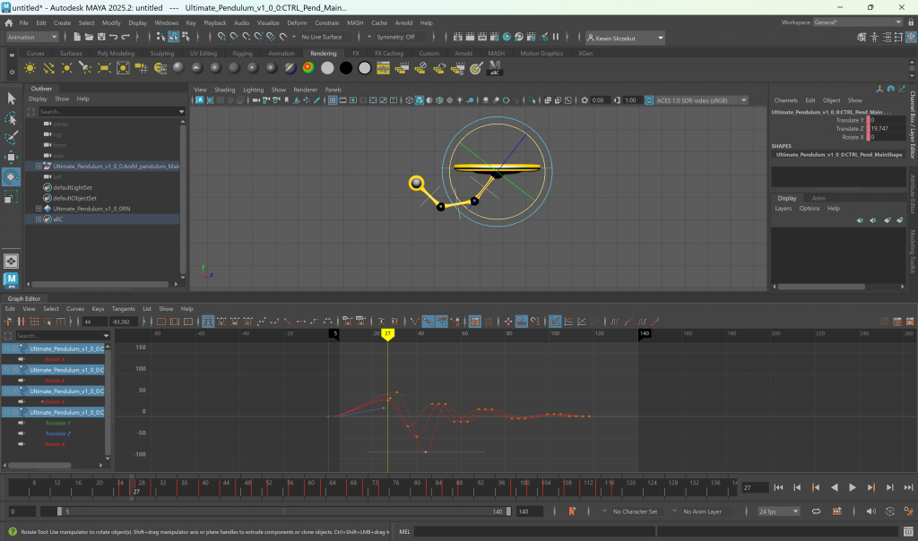Toggle loop playback mode
Viewport: 918px width, 541px height.
816,511
